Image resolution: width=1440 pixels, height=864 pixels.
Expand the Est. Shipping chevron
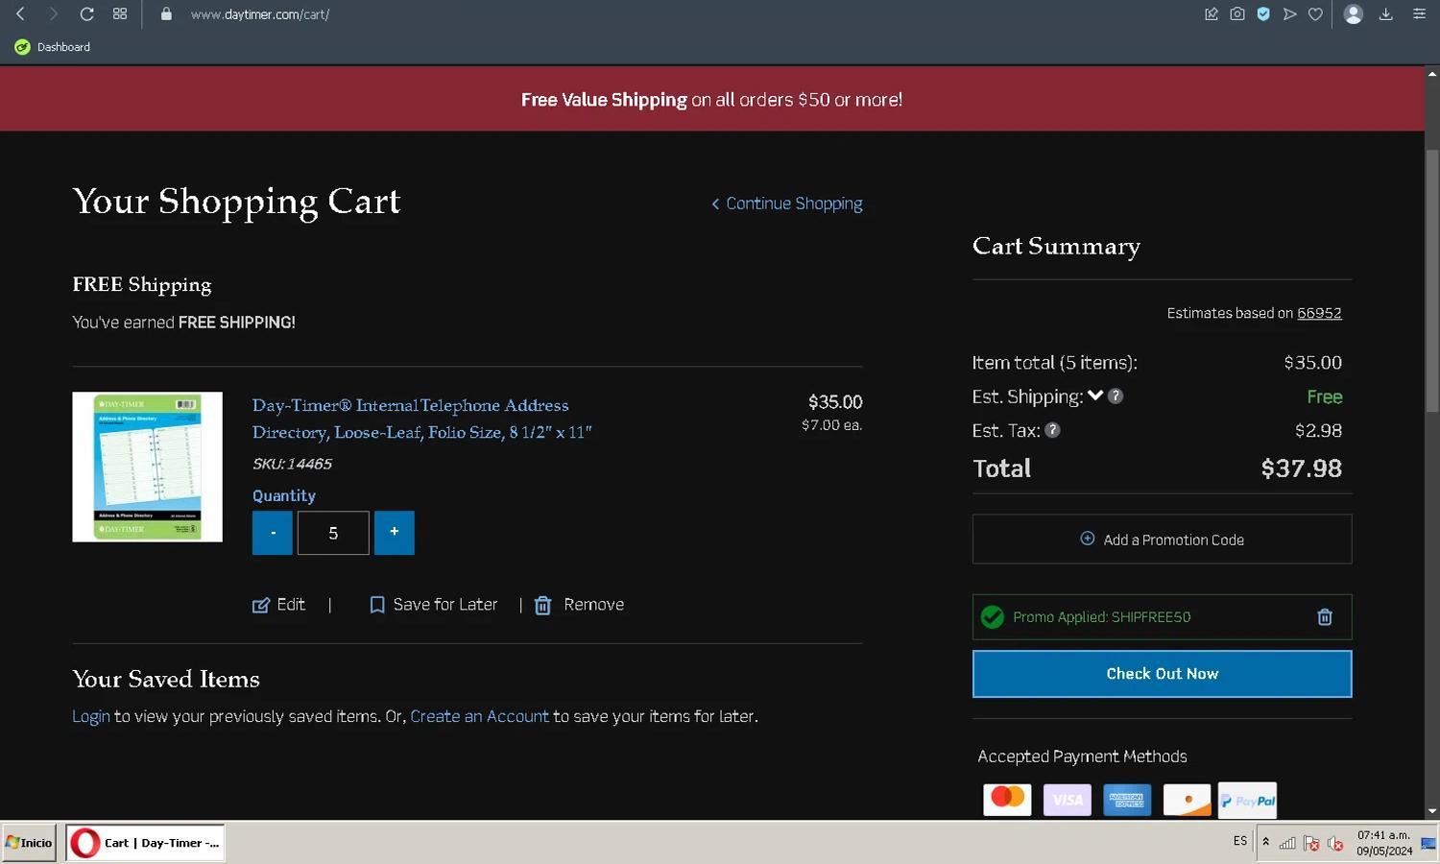[x=1095, y=396]
